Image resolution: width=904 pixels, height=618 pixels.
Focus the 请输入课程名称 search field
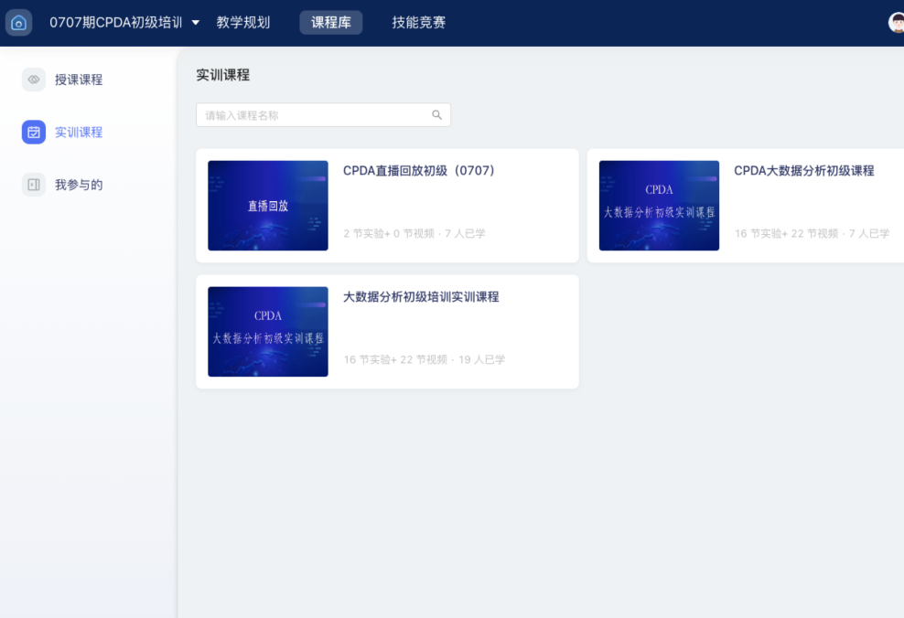[323, 115]
